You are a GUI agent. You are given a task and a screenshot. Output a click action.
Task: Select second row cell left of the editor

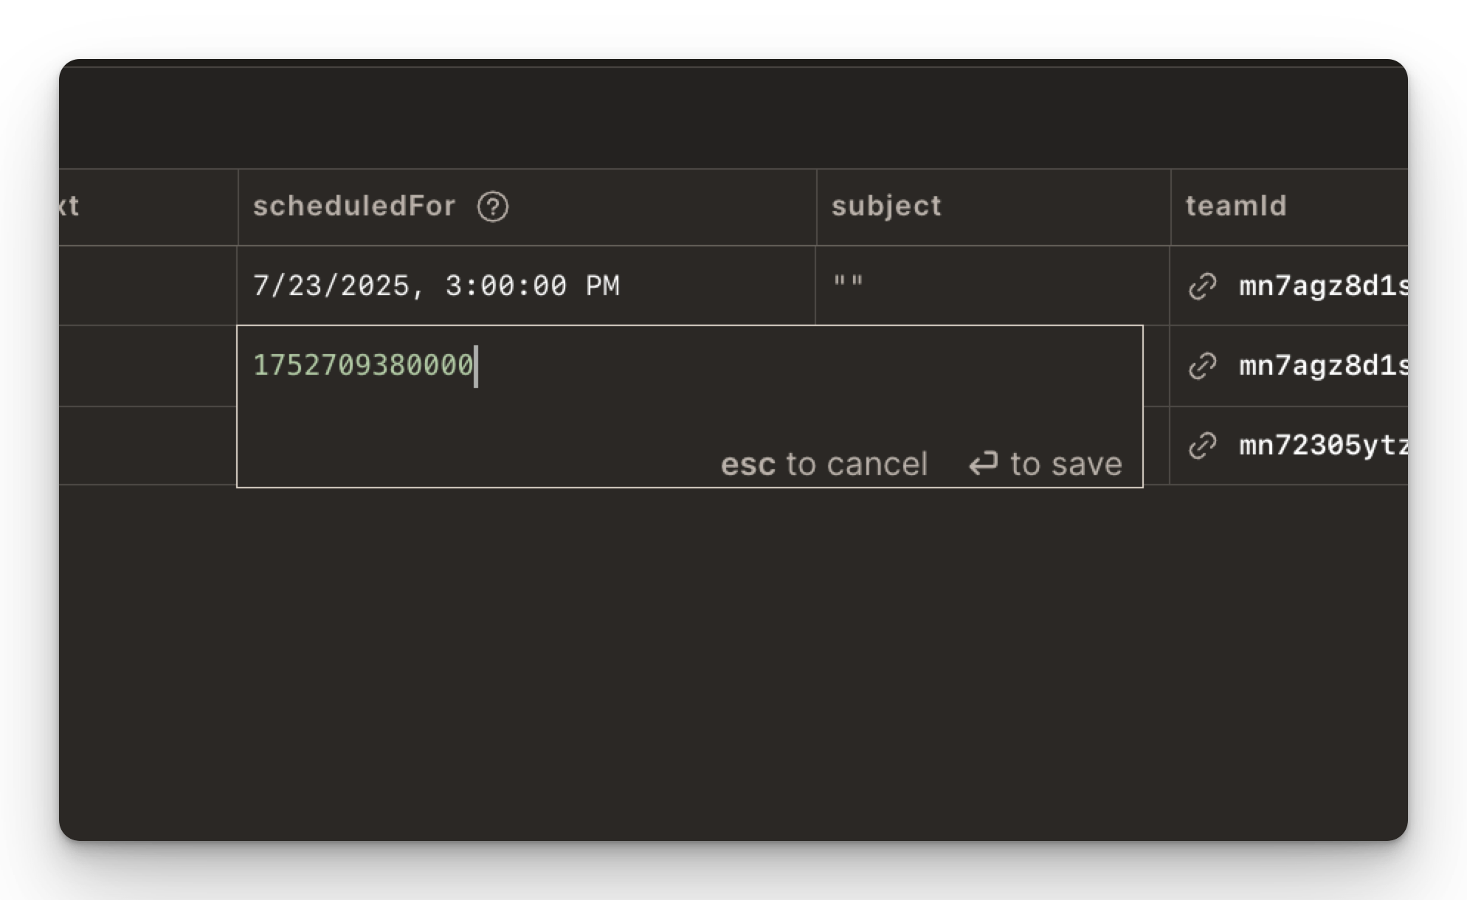(x=148, y=366)
